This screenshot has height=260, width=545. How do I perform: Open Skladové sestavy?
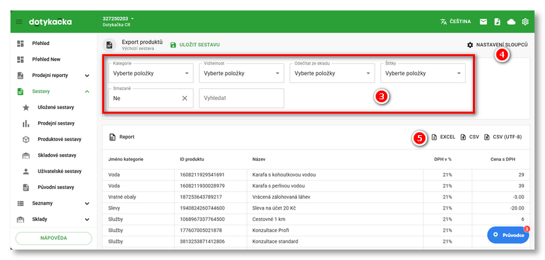tap(57, 155)
